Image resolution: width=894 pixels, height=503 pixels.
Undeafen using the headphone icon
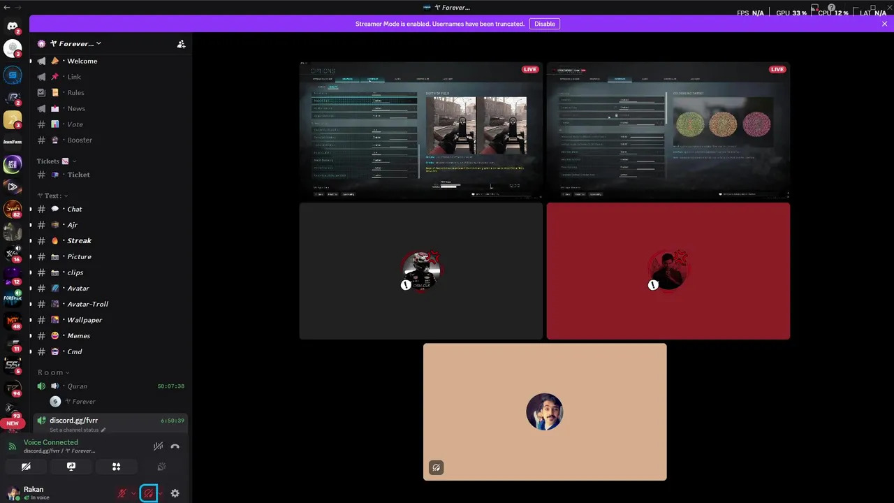(148, 493)
